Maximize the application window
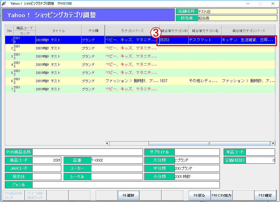Viewport: 280px width, 202px height. [x=260, y=4]
